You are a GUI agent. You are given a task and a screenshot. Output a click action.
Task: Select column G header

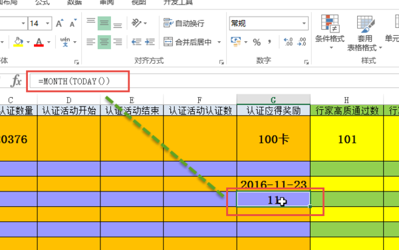pos(273,100)
